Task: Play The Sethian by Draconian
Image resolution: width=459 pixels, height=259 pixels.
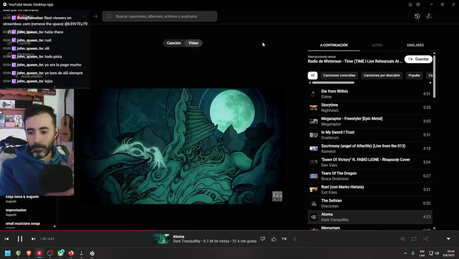Action: pyautogui.click(x=370, y=203)
